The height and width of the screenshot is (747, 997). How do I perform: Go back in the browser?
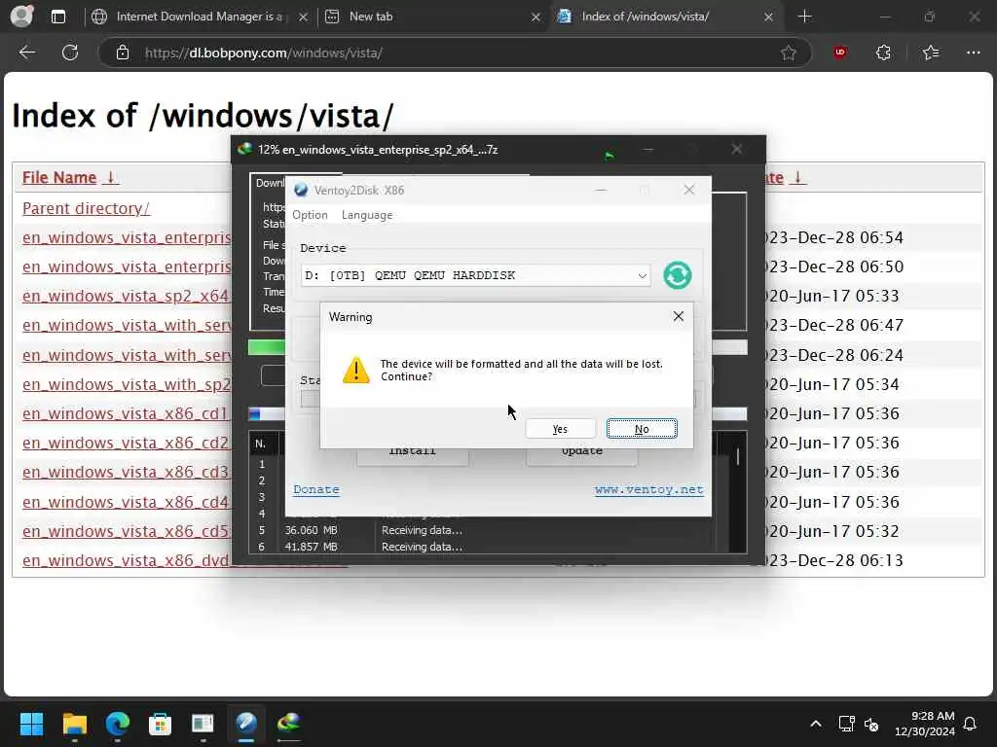click(x=26, y=53)
